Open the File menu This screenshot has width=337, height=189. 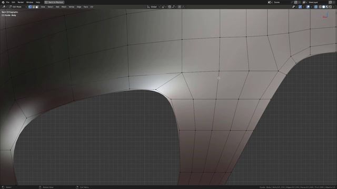(8, 2)
